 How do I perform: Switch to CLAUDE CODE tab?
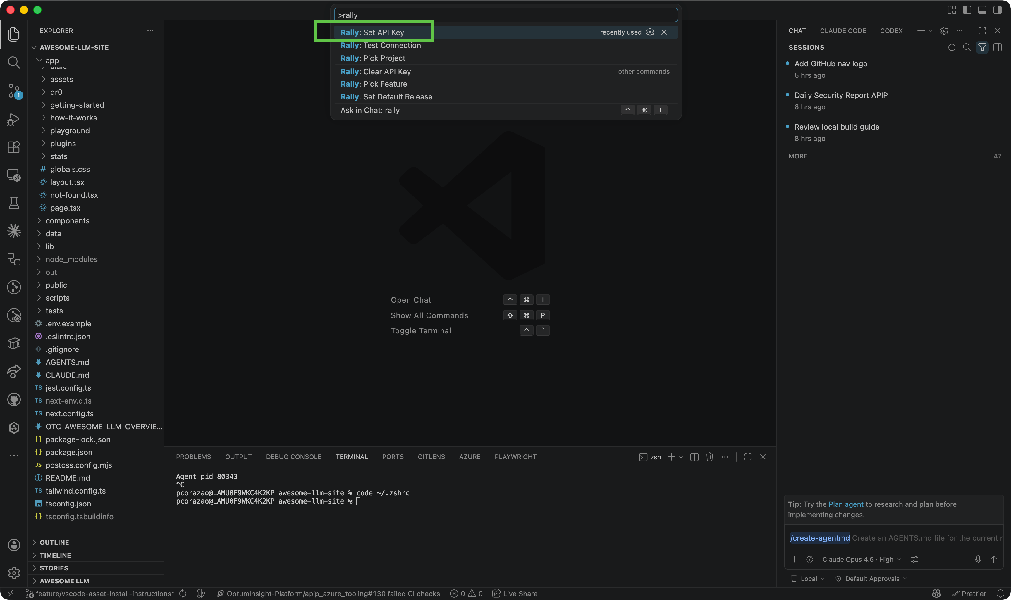[x=843, y=31]
